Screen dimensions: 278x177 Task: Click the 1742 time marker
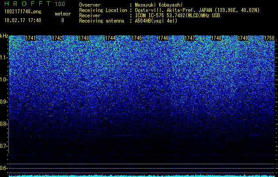click(x=57, y=38)
